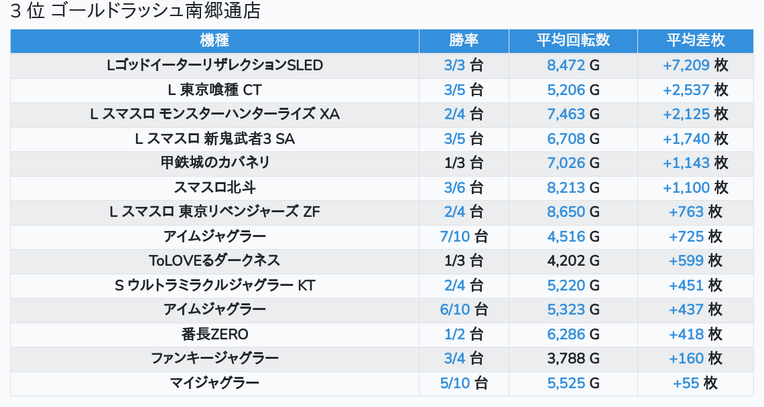Click the 3/6 win rate link
This screenshot has height=407, width=764.
click(454, 188)
